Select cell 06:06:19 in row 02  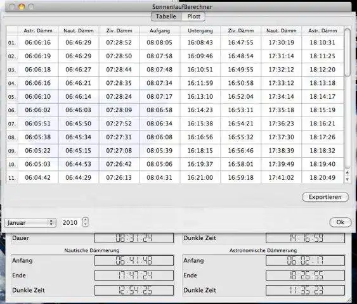pos(38,56)
